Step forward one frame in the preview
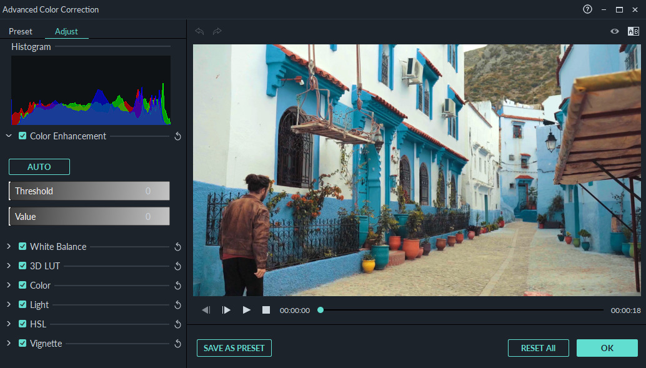Screen dimensions: 646x368 [226, 309]
